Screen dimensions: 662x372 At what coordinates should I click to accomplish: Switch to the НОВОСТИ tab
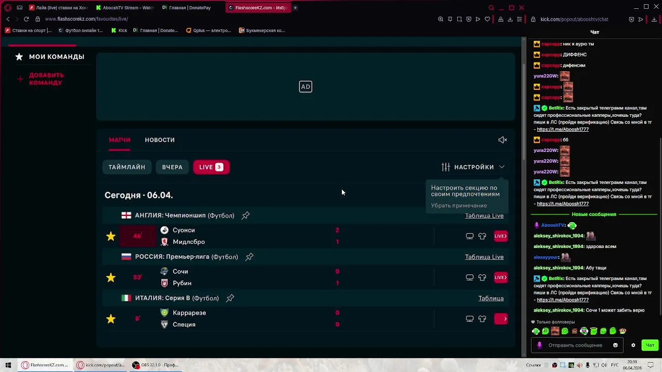pos(160,140)
